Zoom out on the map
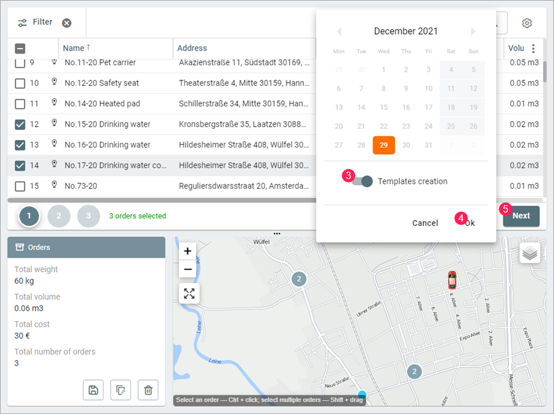Image resolution: width=554 pixels, height=414 pixels. point(188,269)
